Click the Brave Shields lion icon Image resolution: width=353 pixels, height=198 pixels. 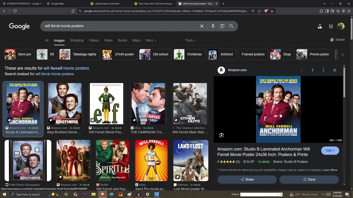[x=266, y=11]
